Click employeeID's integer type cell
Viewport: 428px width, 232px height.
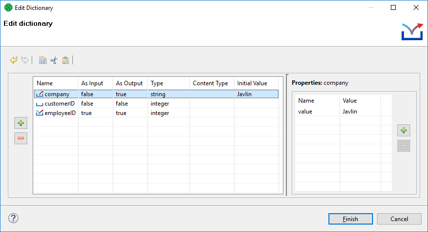168,113
